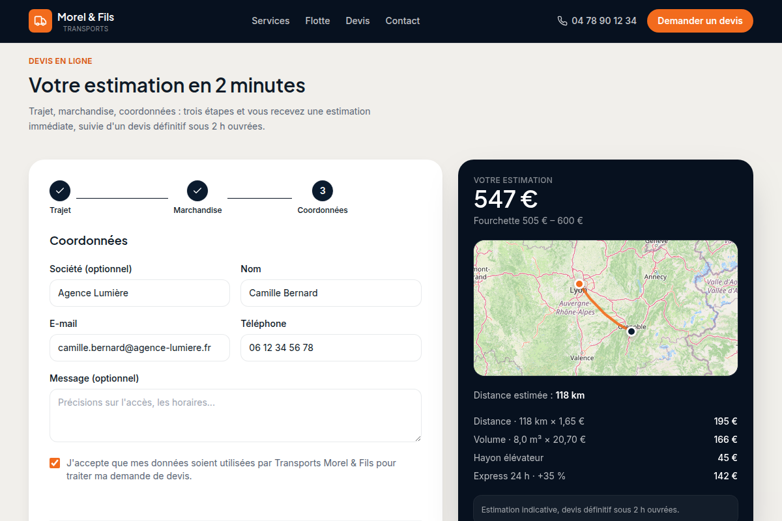
Task: Go back to the completed Trajet step
Action: pos(60,191)
